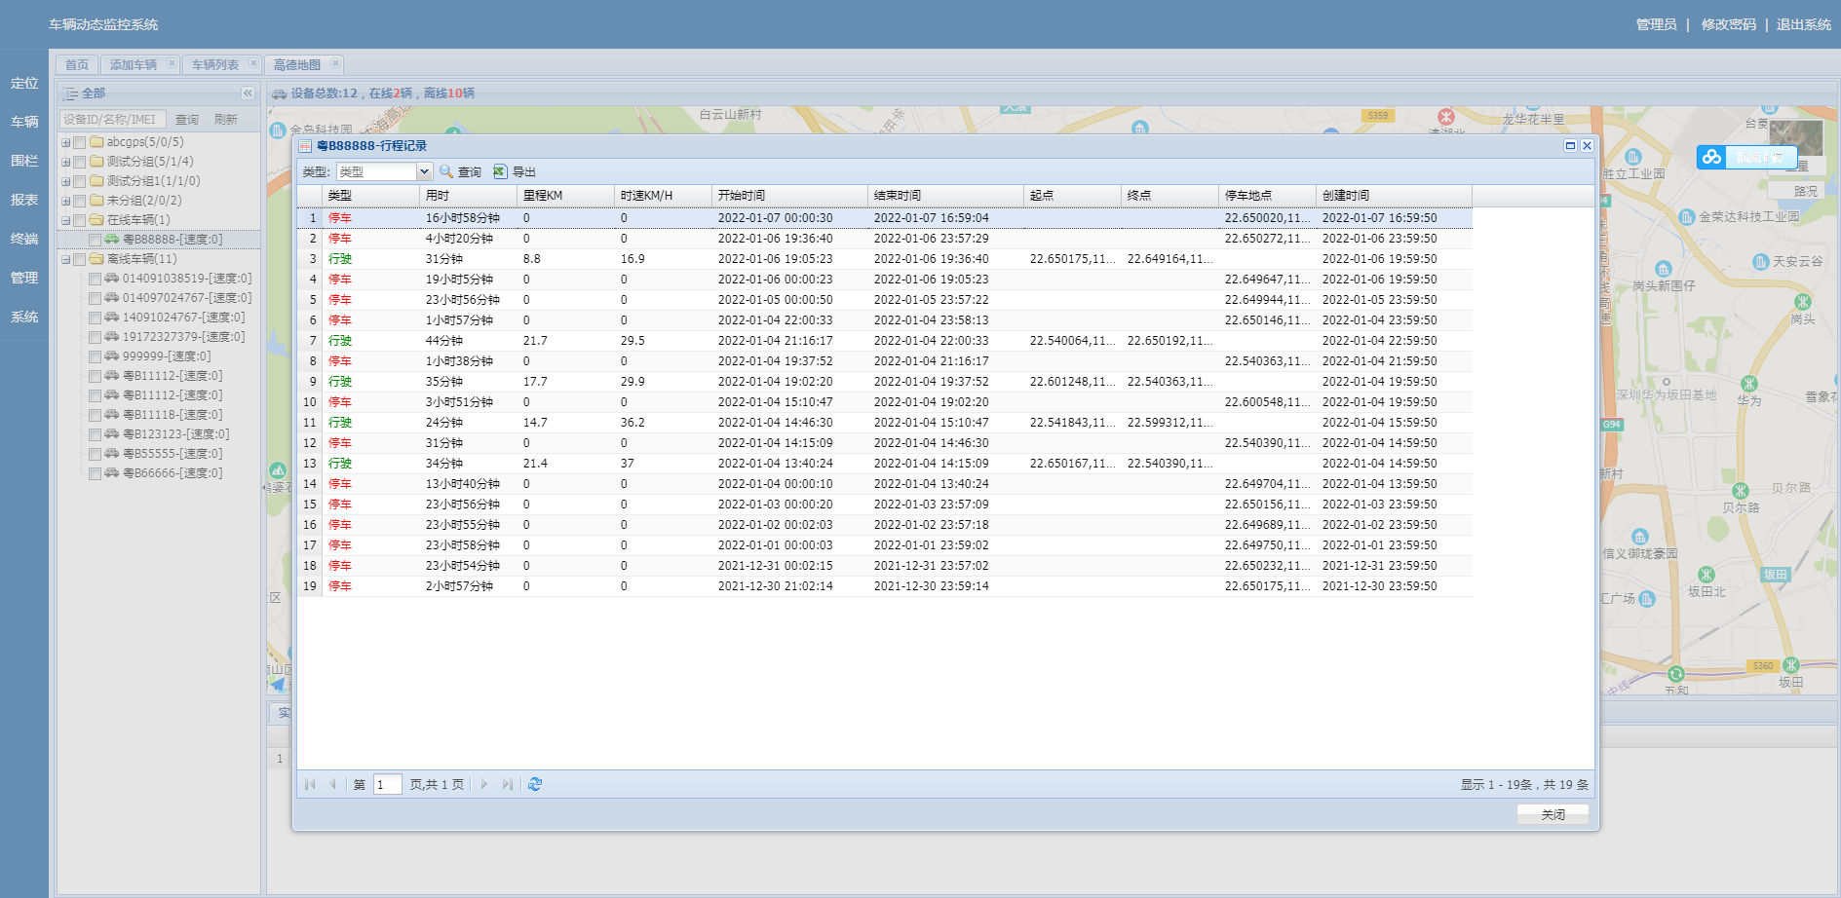Refresh the trip record grid
This screenshot has height=898, width=1841.
coord(535,784)
